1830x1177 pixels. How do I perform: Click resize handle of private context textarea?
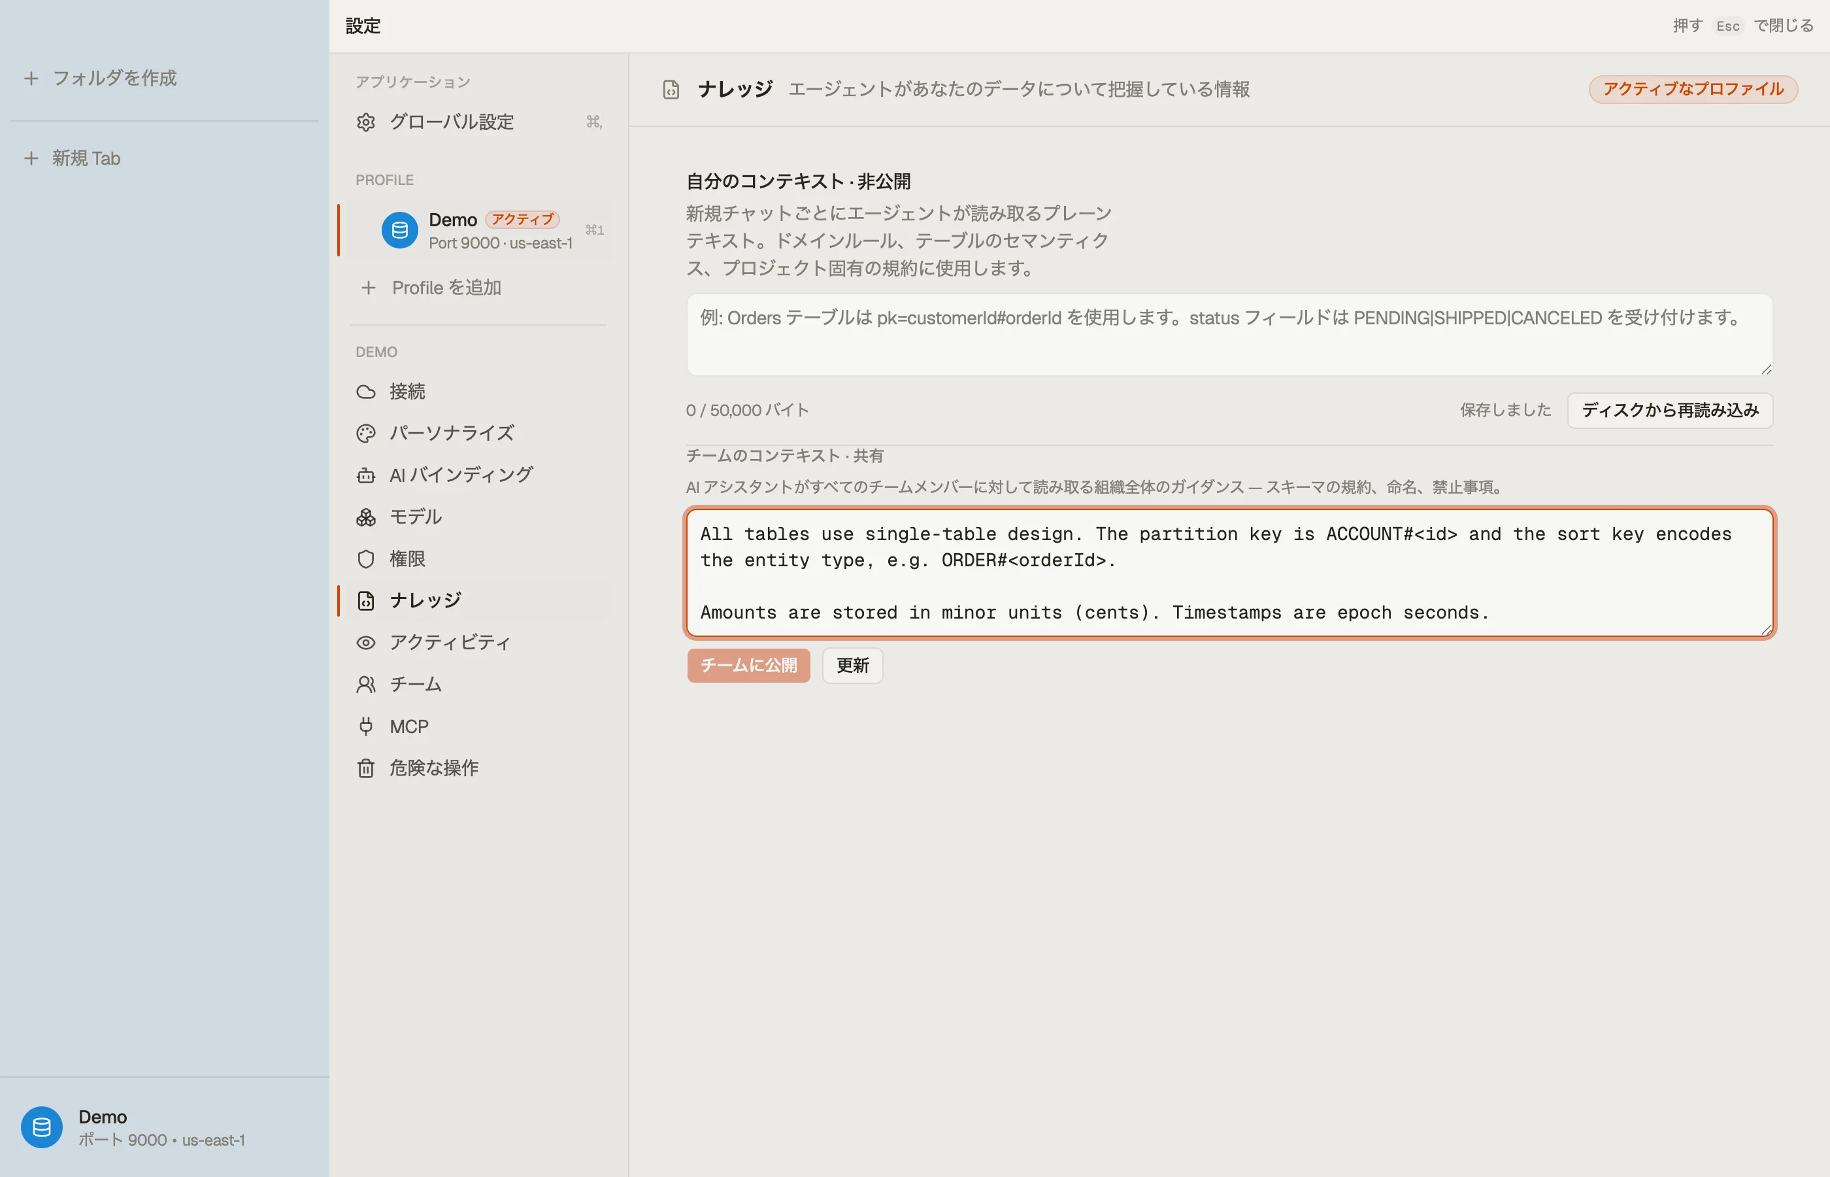point(1766,369)
